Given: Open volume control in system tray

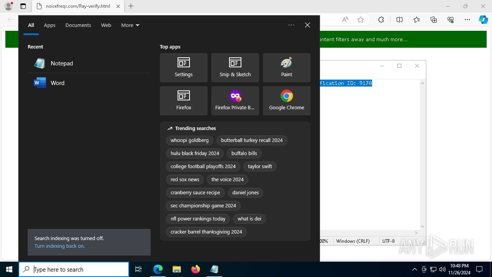Looking at the screenshot, I should (x=442, y=269).
